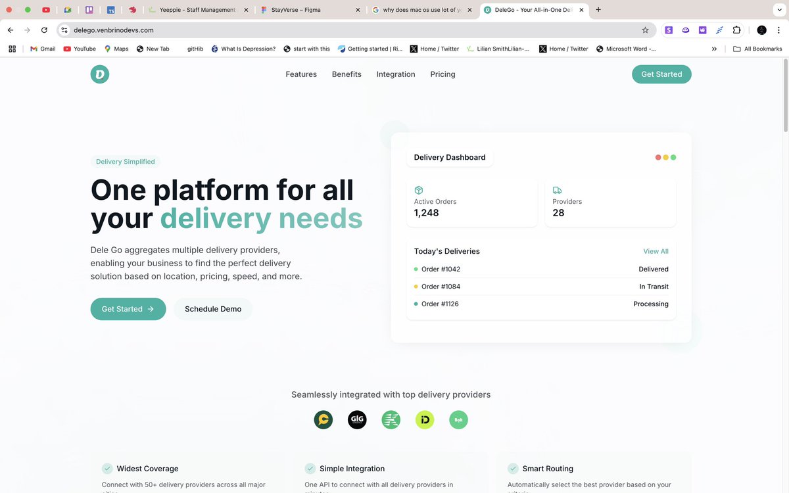The height and width of the screenshot is (493, 789).
Task: Switch to the pinned Trello tab
Action: coord(89,10)
